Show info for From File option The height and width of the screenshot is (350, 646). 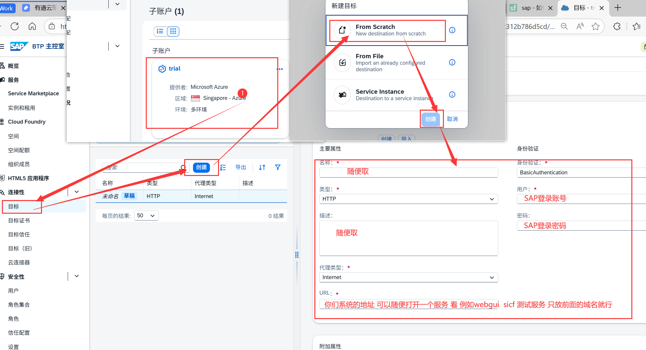pos(452,62)
